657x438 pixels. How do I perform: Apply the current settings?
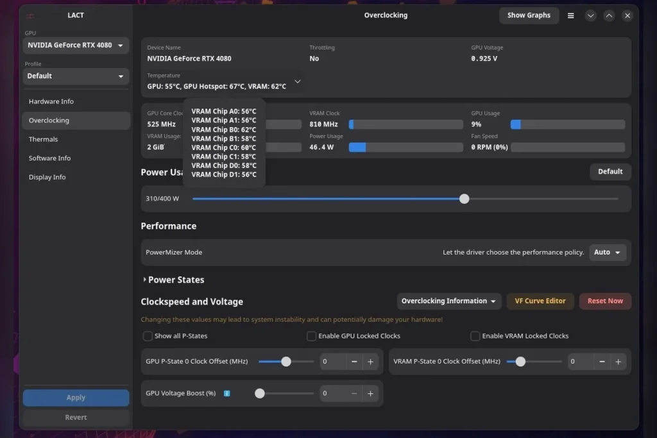(x=76, y=398)
